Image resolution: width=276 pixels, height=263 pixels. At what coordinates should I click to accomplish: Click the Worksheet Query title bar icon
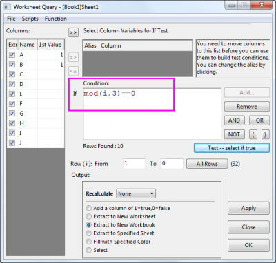8,7
